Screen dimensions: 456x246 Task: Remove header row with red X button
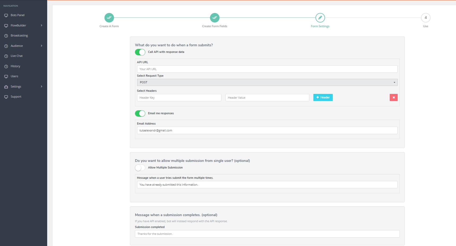click(393, 98)
